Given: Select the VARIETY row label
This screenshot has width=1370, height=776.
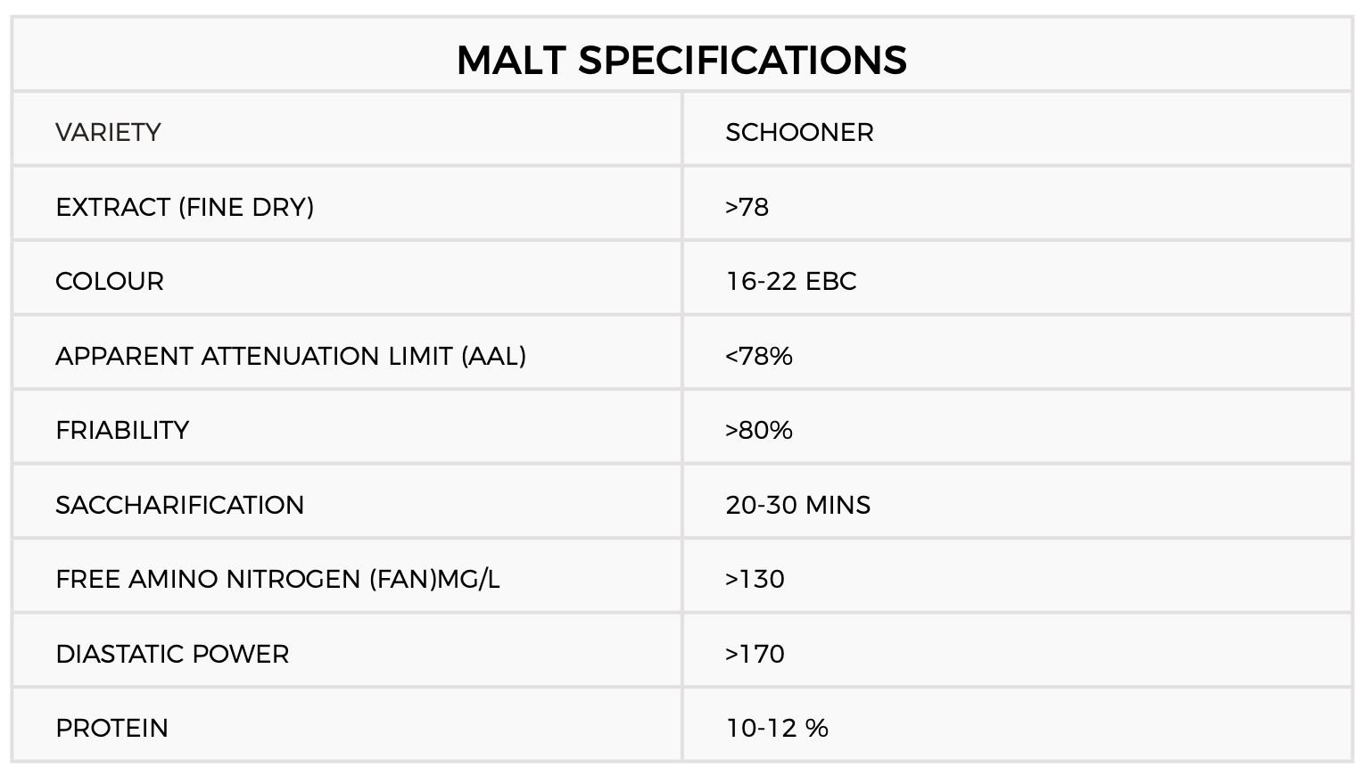Looking at the screenshot, I should 108,132.
